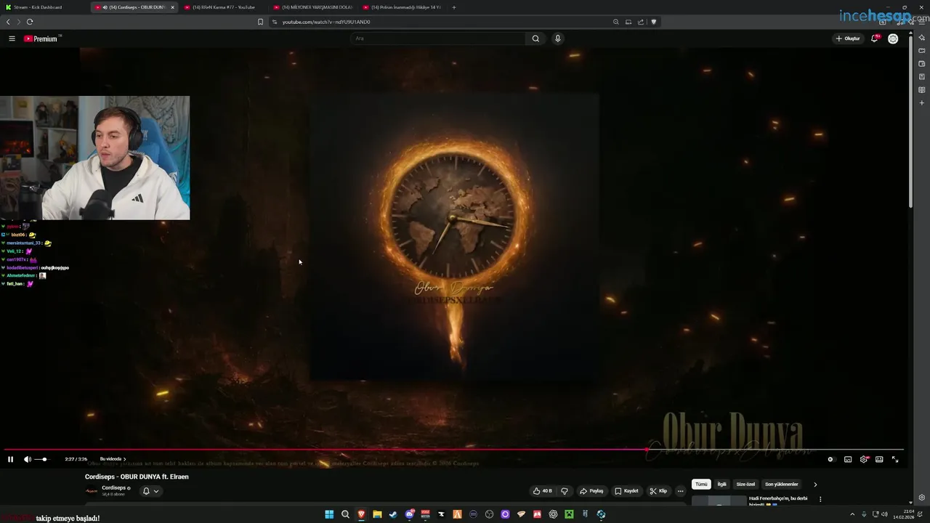Create a clip with Klip button
930x523 pixels.
(658, 491)
